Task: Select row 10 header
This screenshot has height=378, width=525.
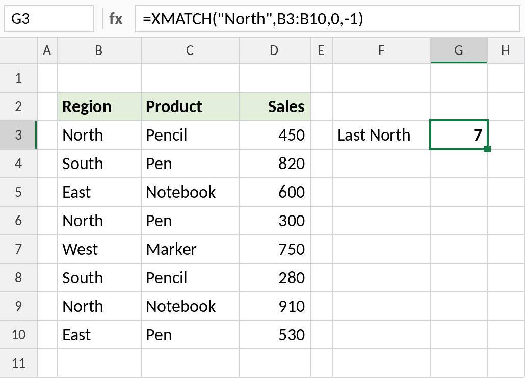Action: pyautogui.click(x=18, y=335)
